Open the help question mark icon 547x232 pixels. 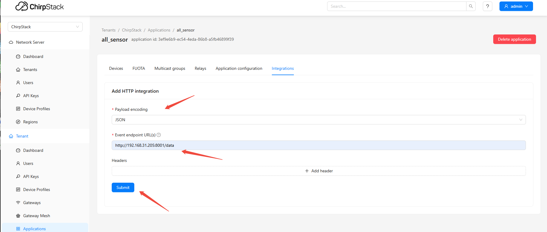[487, 6]
